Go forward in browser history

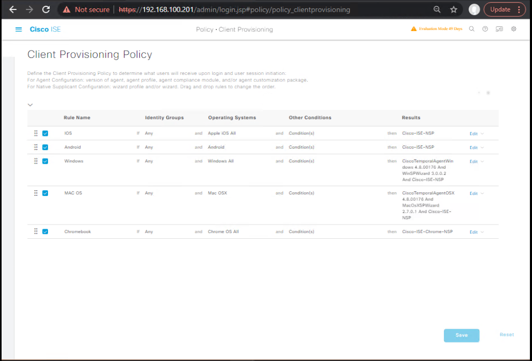point(30,9)
